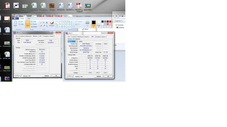Click the Symmetric DC Mode value
The image size is (227, 127).
click(51, 42)
